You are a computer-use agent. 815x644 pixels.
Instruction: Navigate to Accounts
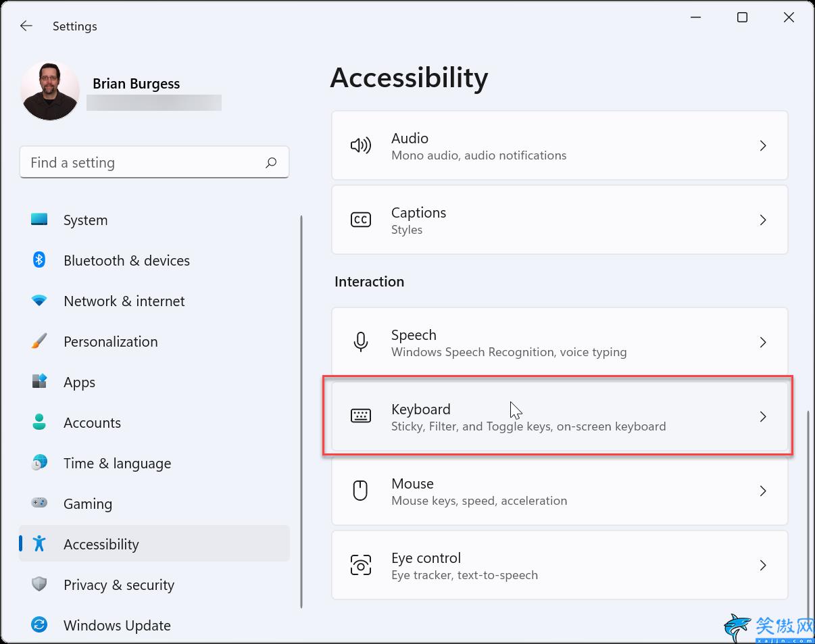pyautogui.click(x=154, y=423)
